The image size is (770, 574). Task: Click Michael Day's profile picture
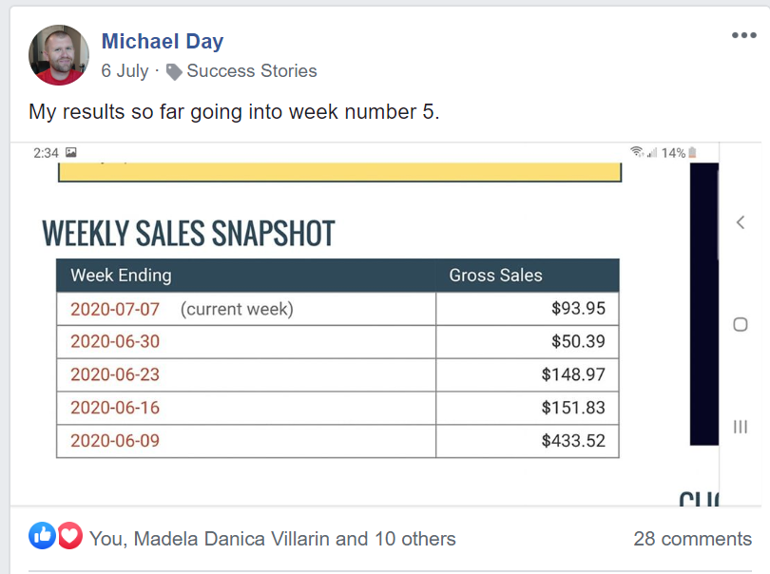tap(59, 55)
